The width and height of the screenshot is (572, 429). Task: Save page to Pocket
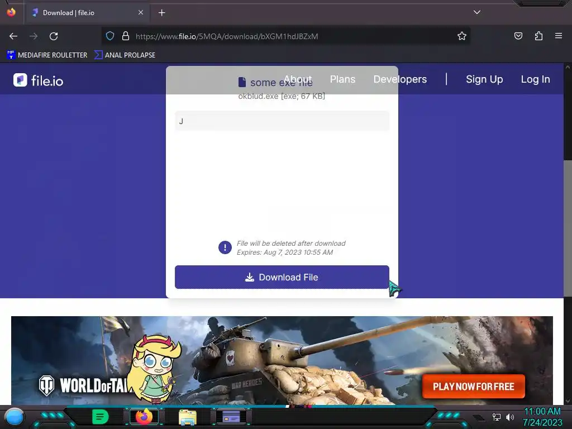tap(518, 36)
